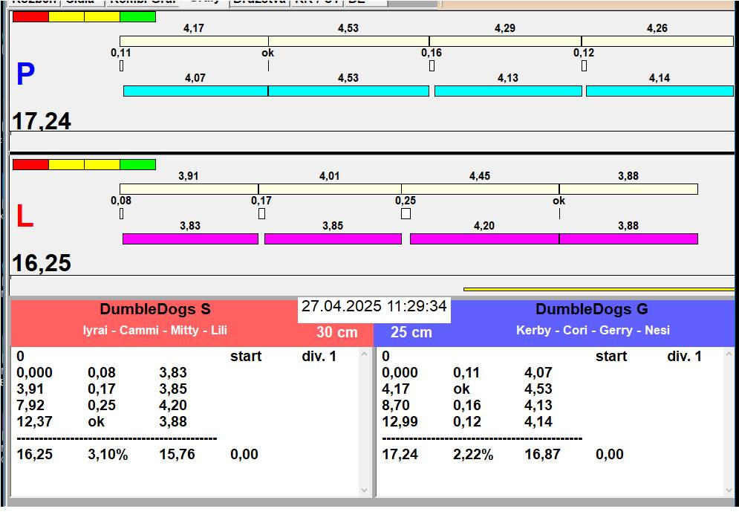
Task: Click the 27.04.2025 11:29:34 timestamp field
Action: 374,306
